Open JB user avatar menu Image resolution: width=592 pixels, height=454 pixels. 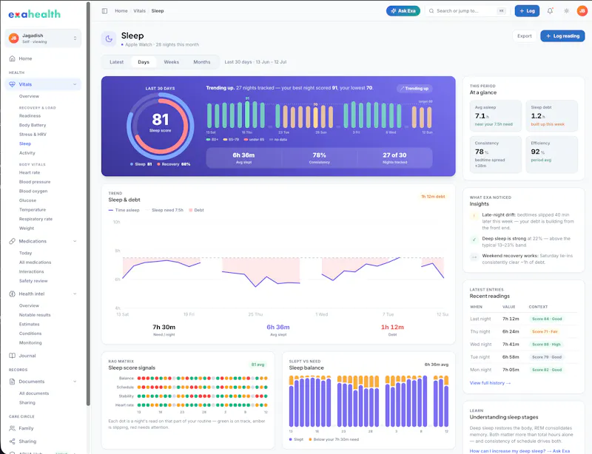(582, 11)
